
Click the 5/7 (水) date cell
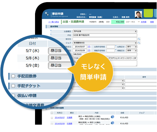pyautogui.click(x=32, y=51)
